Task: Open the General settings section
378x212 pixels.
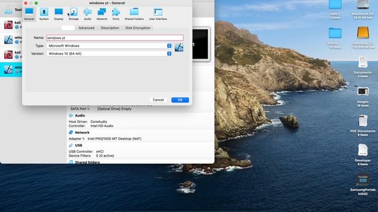Action: coord(29,14)
